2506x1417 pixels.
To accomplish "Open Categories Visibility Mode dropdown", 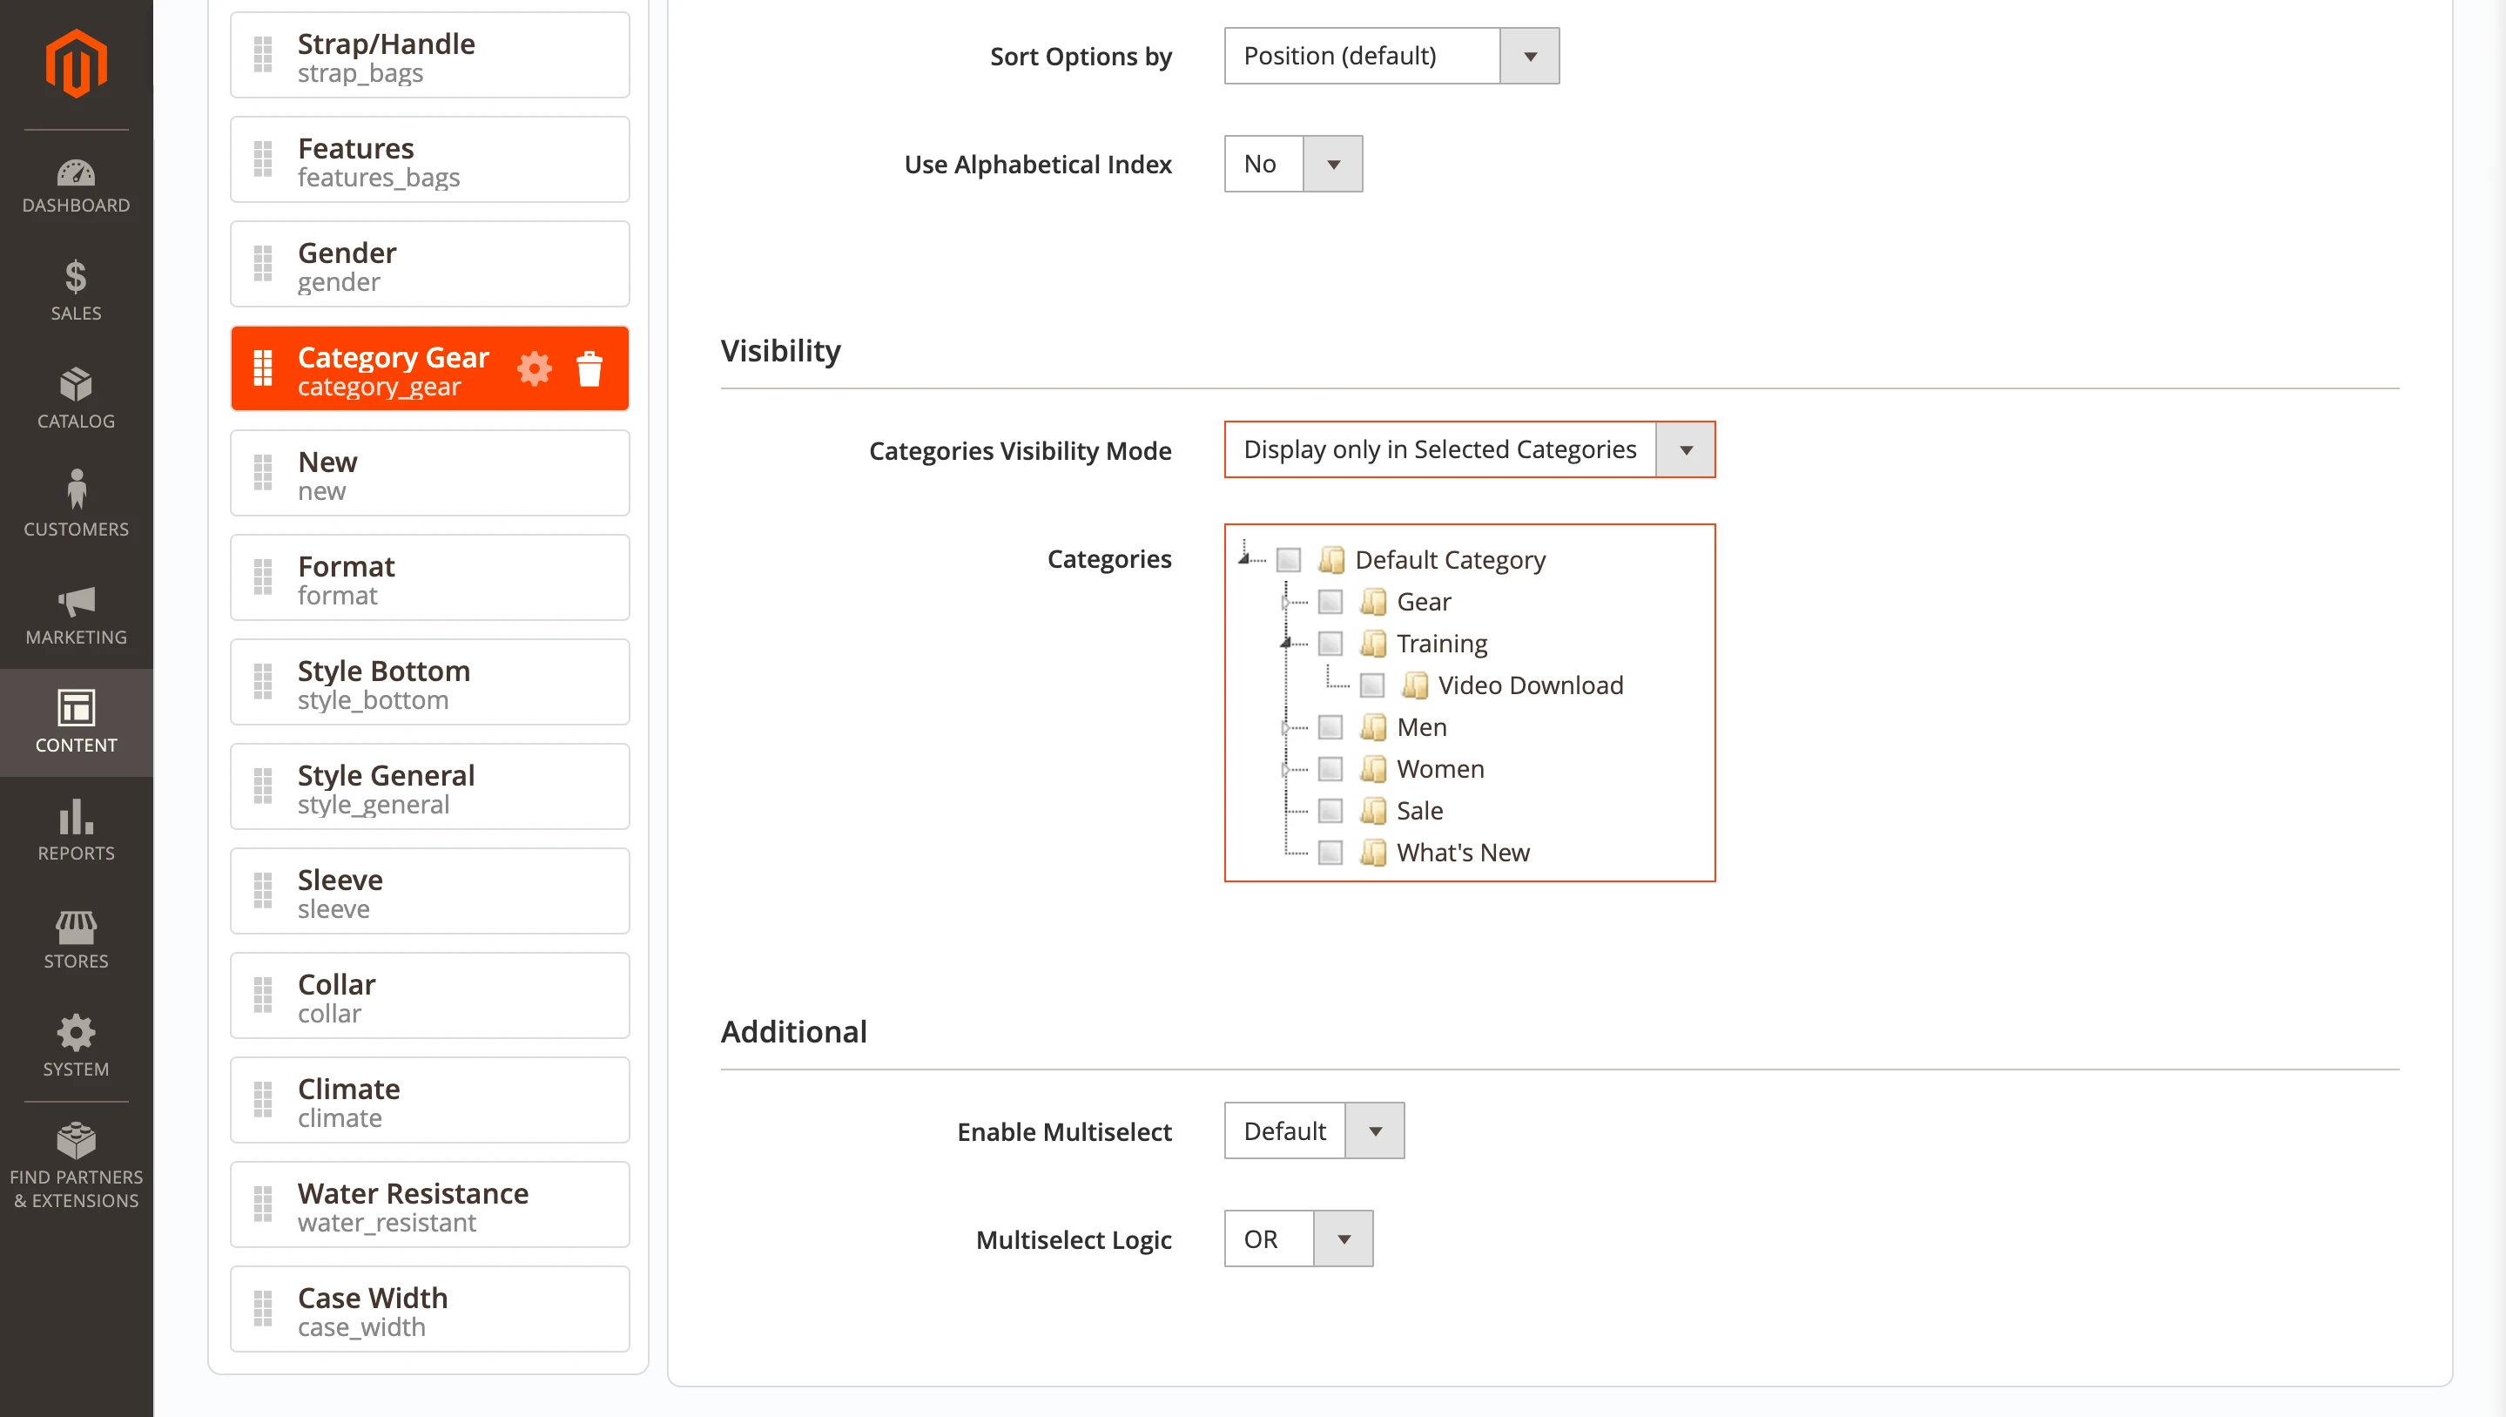I will click(x=1469, y=449).
